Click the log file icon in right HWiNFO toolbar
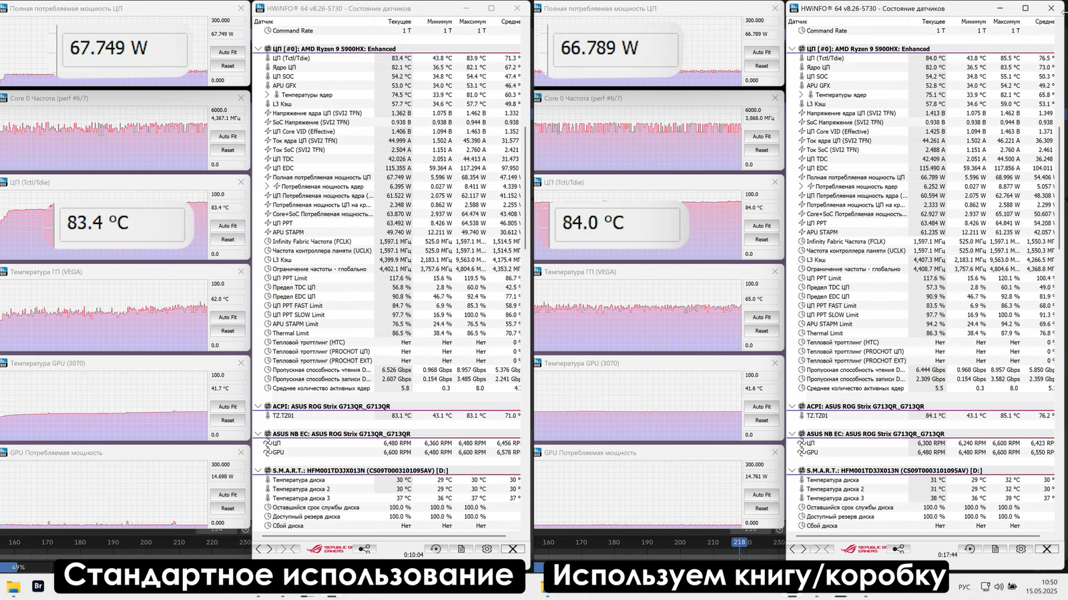 pyautogui.click(x=995, y=549)
